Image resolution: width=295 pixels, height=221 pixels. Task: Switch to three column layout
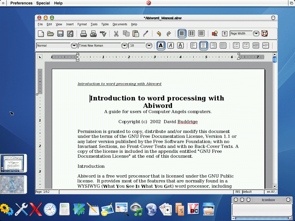pos(201,33)
